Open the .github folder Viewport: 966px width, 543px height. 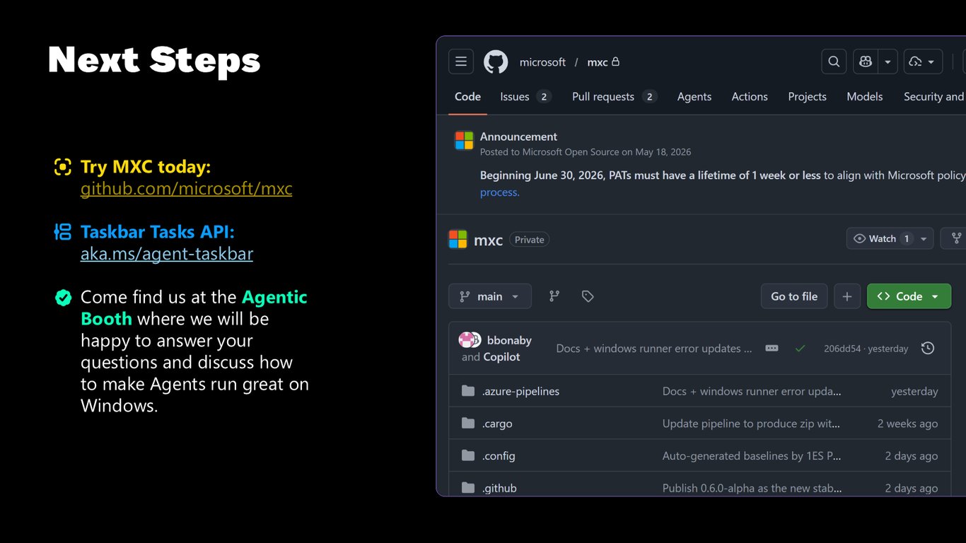click(x=499, y=489)
